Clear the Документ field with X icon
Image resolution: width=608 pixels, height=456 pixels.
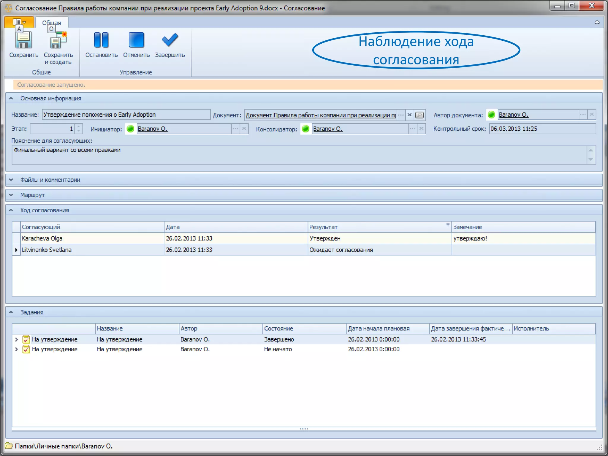(x=410, y=115)
